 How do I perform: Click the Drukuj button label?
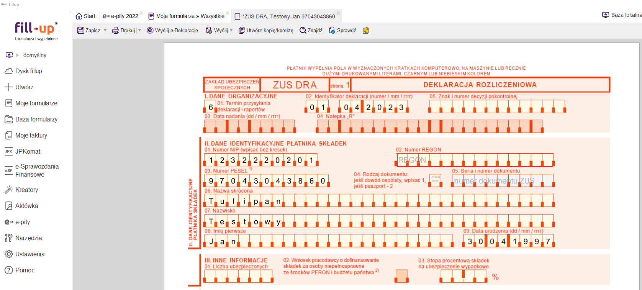(128, 31)
